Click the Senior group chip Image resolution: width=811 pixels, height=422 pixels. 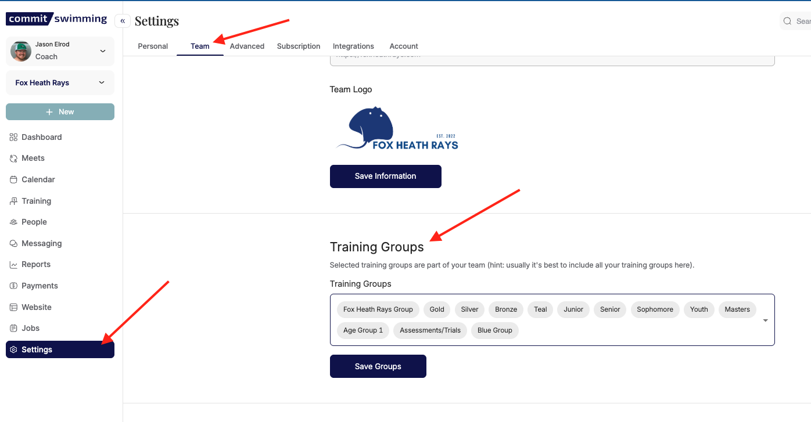tap(610, 309)
